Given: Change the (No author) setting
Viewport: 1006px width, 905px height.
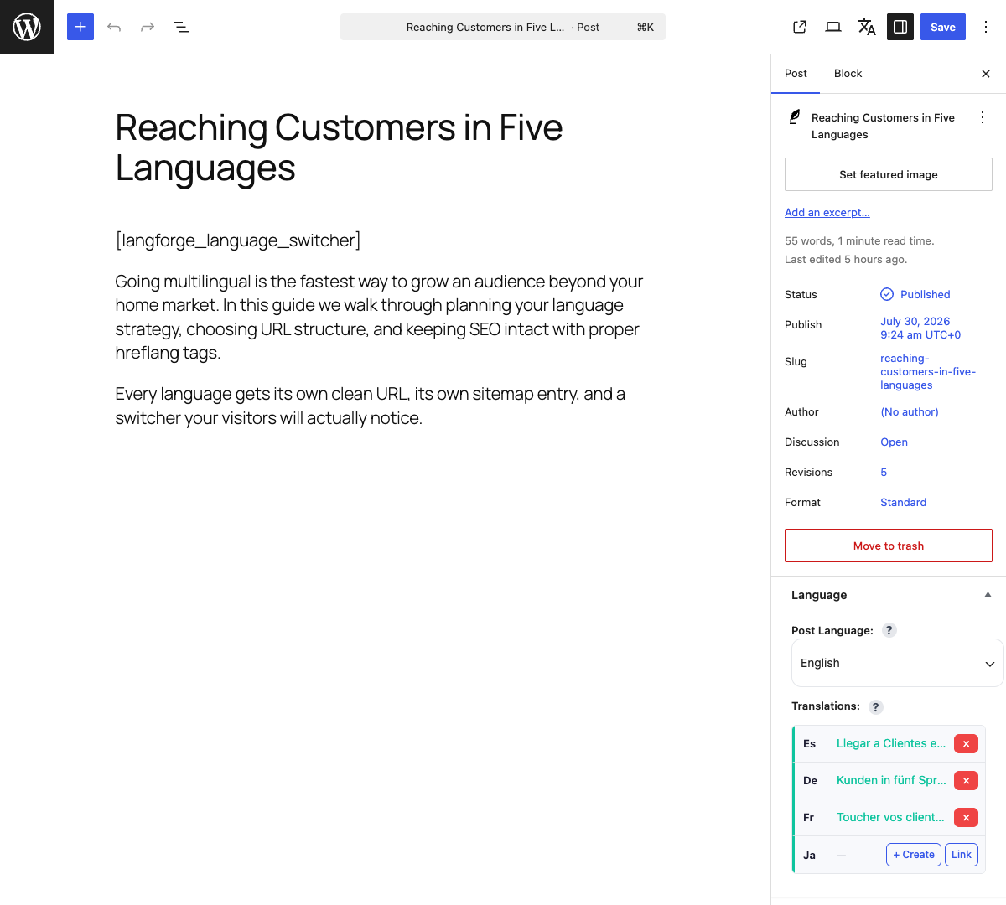Looking at the screenshot, I should click(x=910, y=411).
